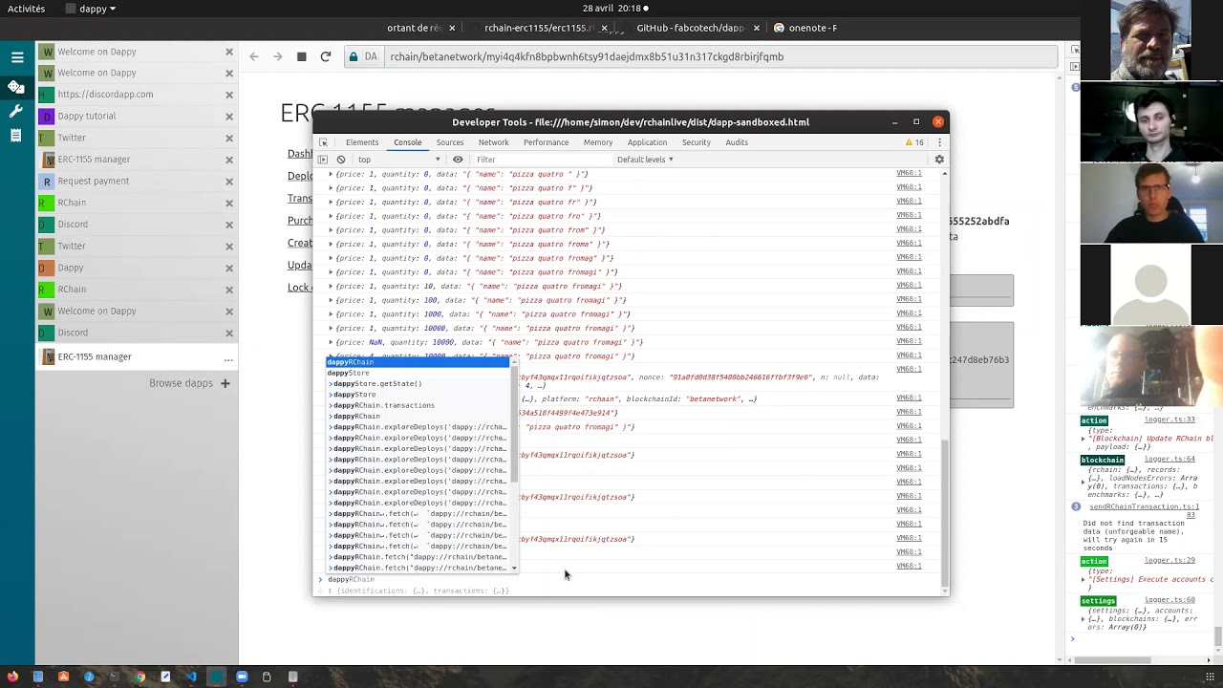Launch Google Chrome from the dock
Image resolution: width=1223 pixels, height=688 pixels.
[139, 677]
